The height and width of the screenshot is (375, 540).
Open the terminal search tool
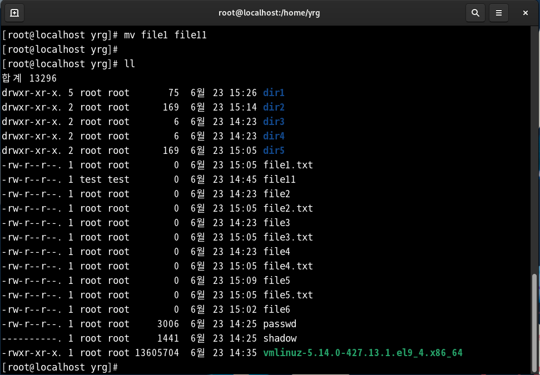[475, 13]
